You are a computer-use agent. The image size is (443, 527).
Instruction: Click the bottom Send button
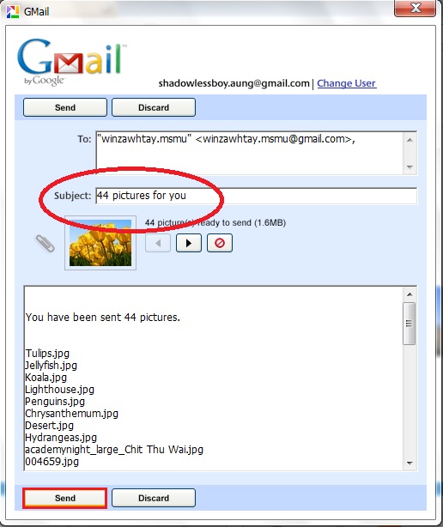coord(65,498)
